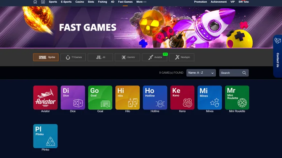Launch the Keno game tile
This screenshot has height=158, width=282.
point(183,98)
